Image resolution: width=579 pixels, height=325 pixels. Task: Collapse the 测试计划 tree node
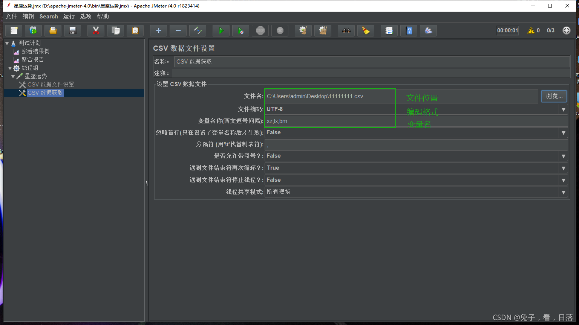click(x=6, y=43)
